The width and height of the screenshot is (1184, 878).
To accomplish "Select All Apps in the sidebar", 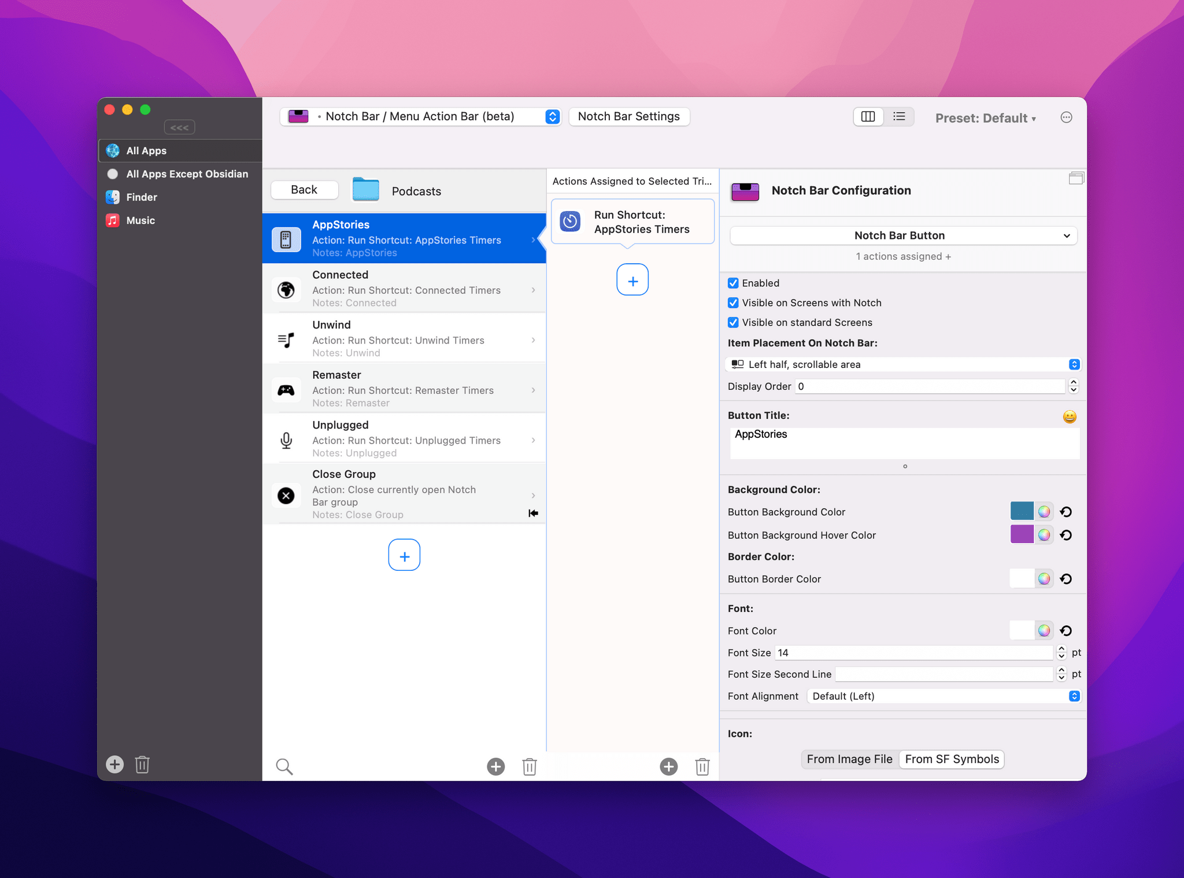I will (x=180, y=150).
